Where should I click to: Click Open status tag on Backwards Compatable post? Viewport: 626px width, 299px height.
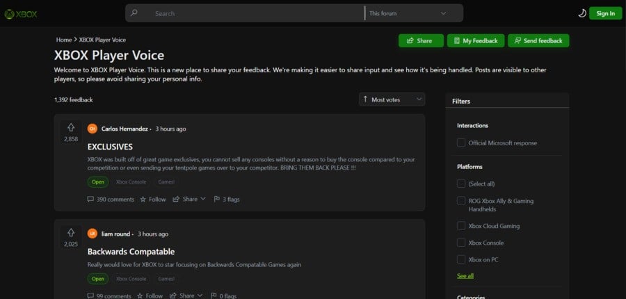98,279
